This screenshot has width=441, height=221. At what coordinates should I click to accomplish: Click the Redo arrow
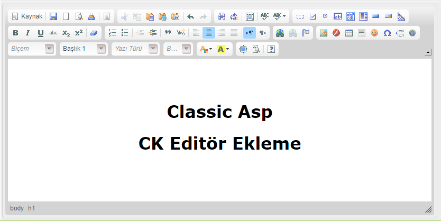[203, 16]
